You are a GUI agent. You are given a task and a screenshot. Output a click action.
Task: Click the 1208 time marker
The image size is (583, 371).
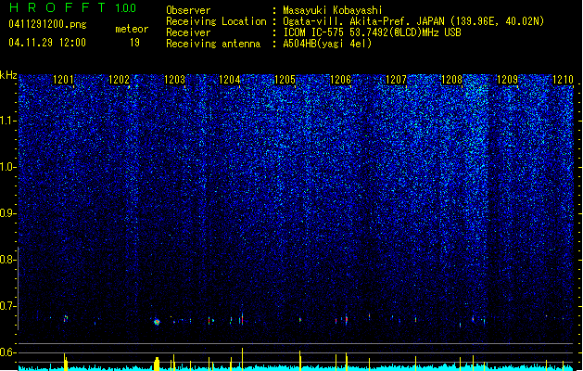451,80
